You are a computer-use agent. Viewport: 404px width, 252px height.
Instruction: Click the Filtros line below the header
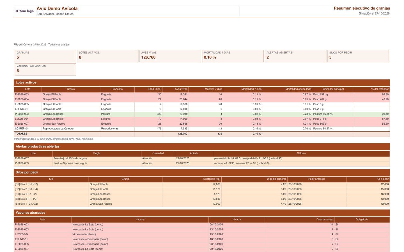click(x=42, y=45)
